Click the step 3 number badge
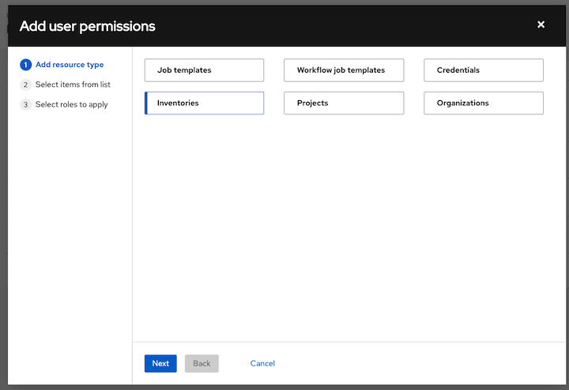 pos(26,104)
